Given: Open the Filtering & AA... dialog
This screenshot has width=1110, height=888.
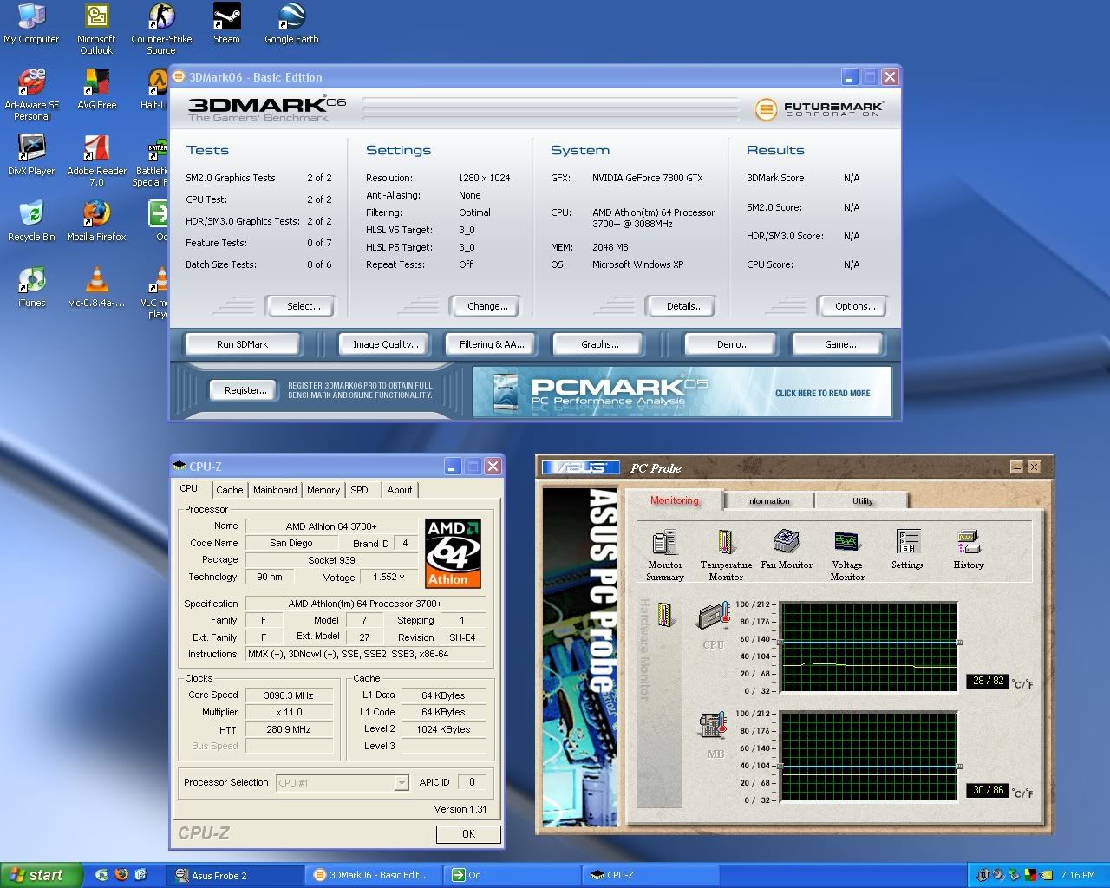Looking at the screenshot, I should pyautogui.click(x=492, y=344).
